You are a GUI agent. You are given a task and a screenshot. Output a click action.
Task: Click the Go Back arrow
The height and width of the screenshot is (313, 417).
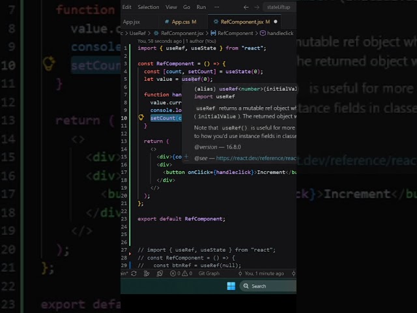click(x=246, y=7)
